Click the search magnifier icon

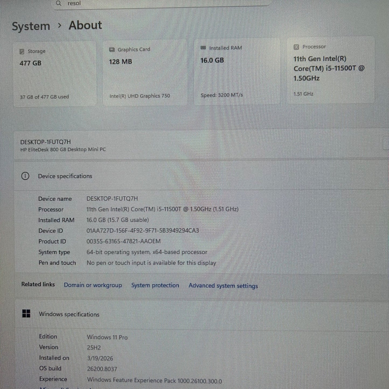click(x=58, y=3)
